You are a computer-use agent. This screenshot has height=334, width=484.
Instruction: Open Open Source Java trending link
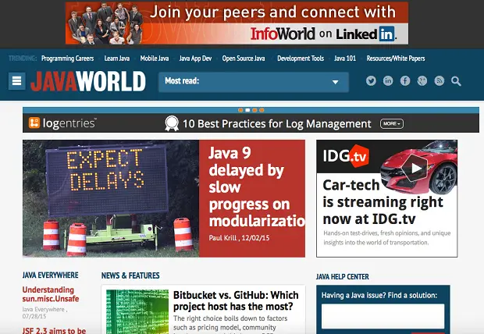[x=244, y=59]
